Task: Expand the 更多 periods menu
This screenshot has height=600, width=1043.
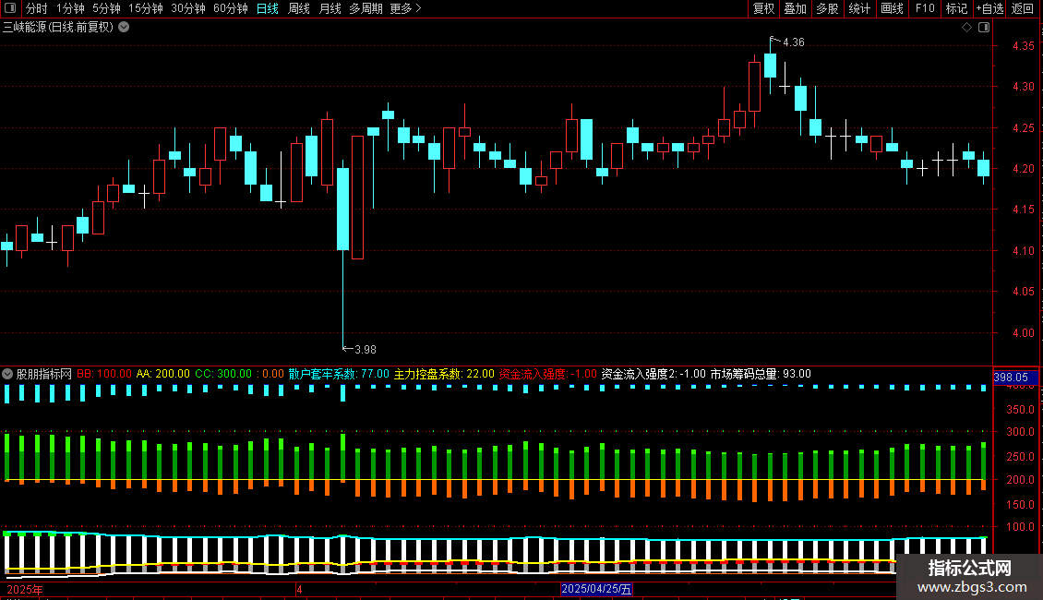Action: point(405,8)
